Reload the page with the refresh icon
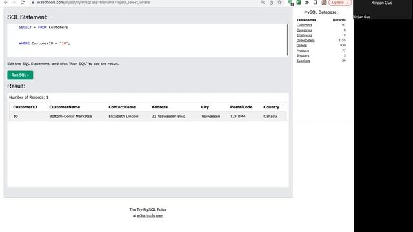This screenshot has height=232, width=413. coord(23,2)
